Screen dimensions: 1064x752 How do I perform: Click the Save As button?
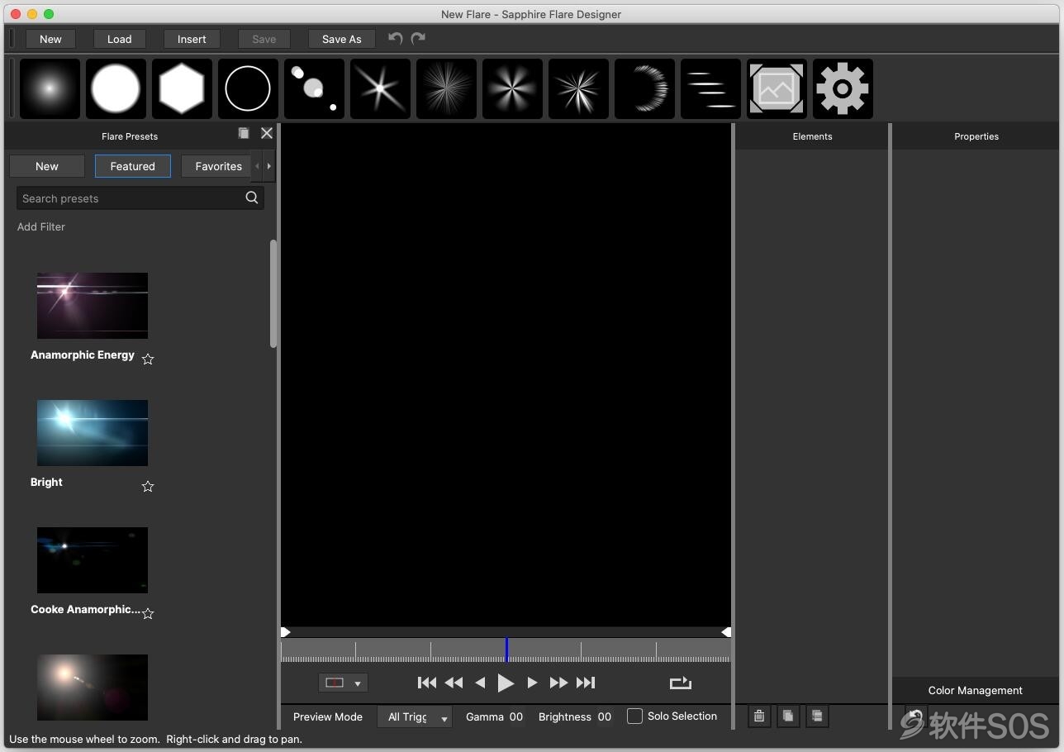click(x=342, y=39)
